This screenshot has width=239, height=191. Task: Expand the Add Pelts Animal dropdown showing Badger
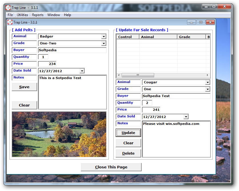104,37
